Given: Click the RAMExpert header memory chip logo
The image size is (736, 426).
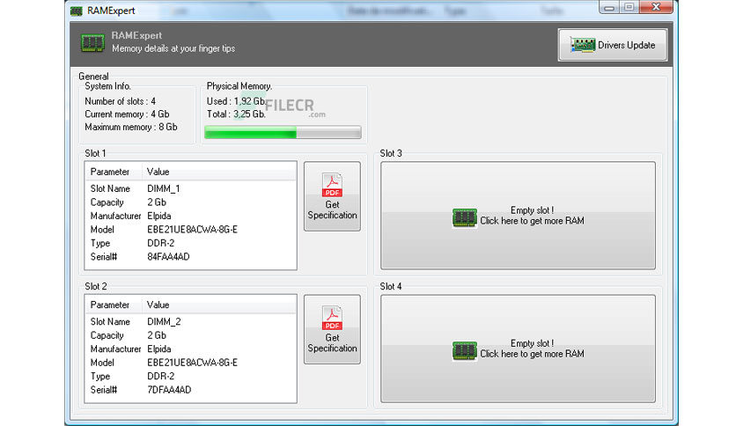Looking at the screenshot, I should (x=92, y=43).
